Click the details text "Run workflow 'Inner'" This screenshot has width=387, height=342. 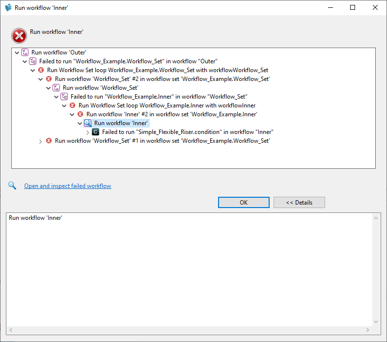click(x=35, y=218)
